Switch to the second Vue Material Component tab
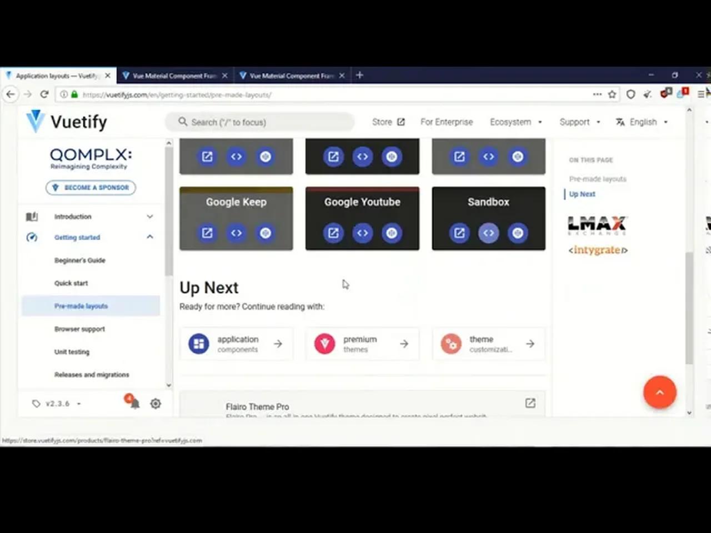The image size is (711, 533). click(x=175, y=76)
